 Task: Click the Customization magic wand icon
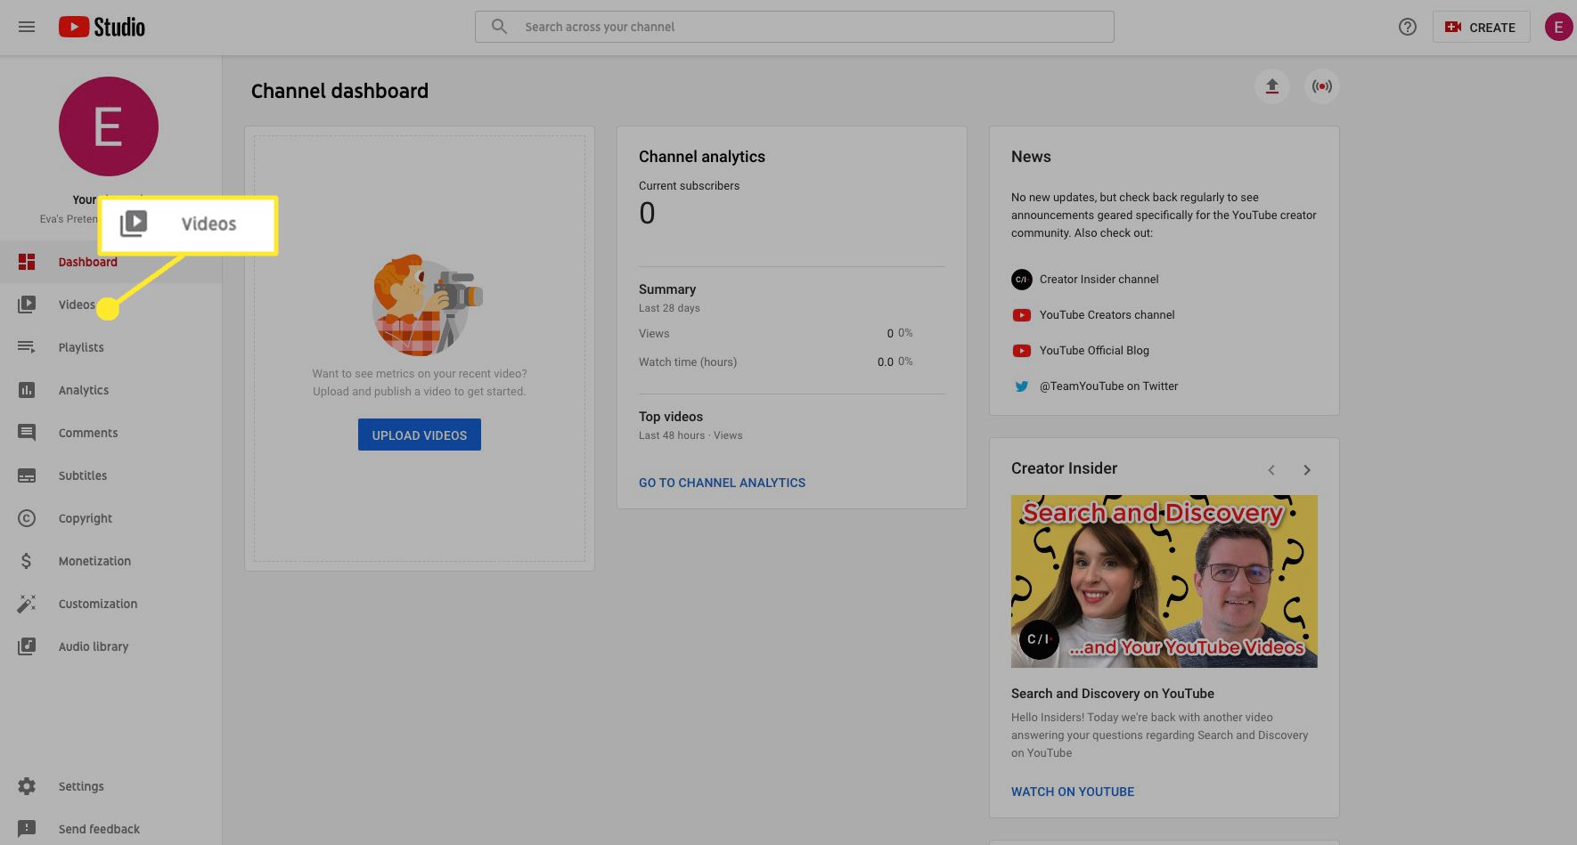pos(27,604)
